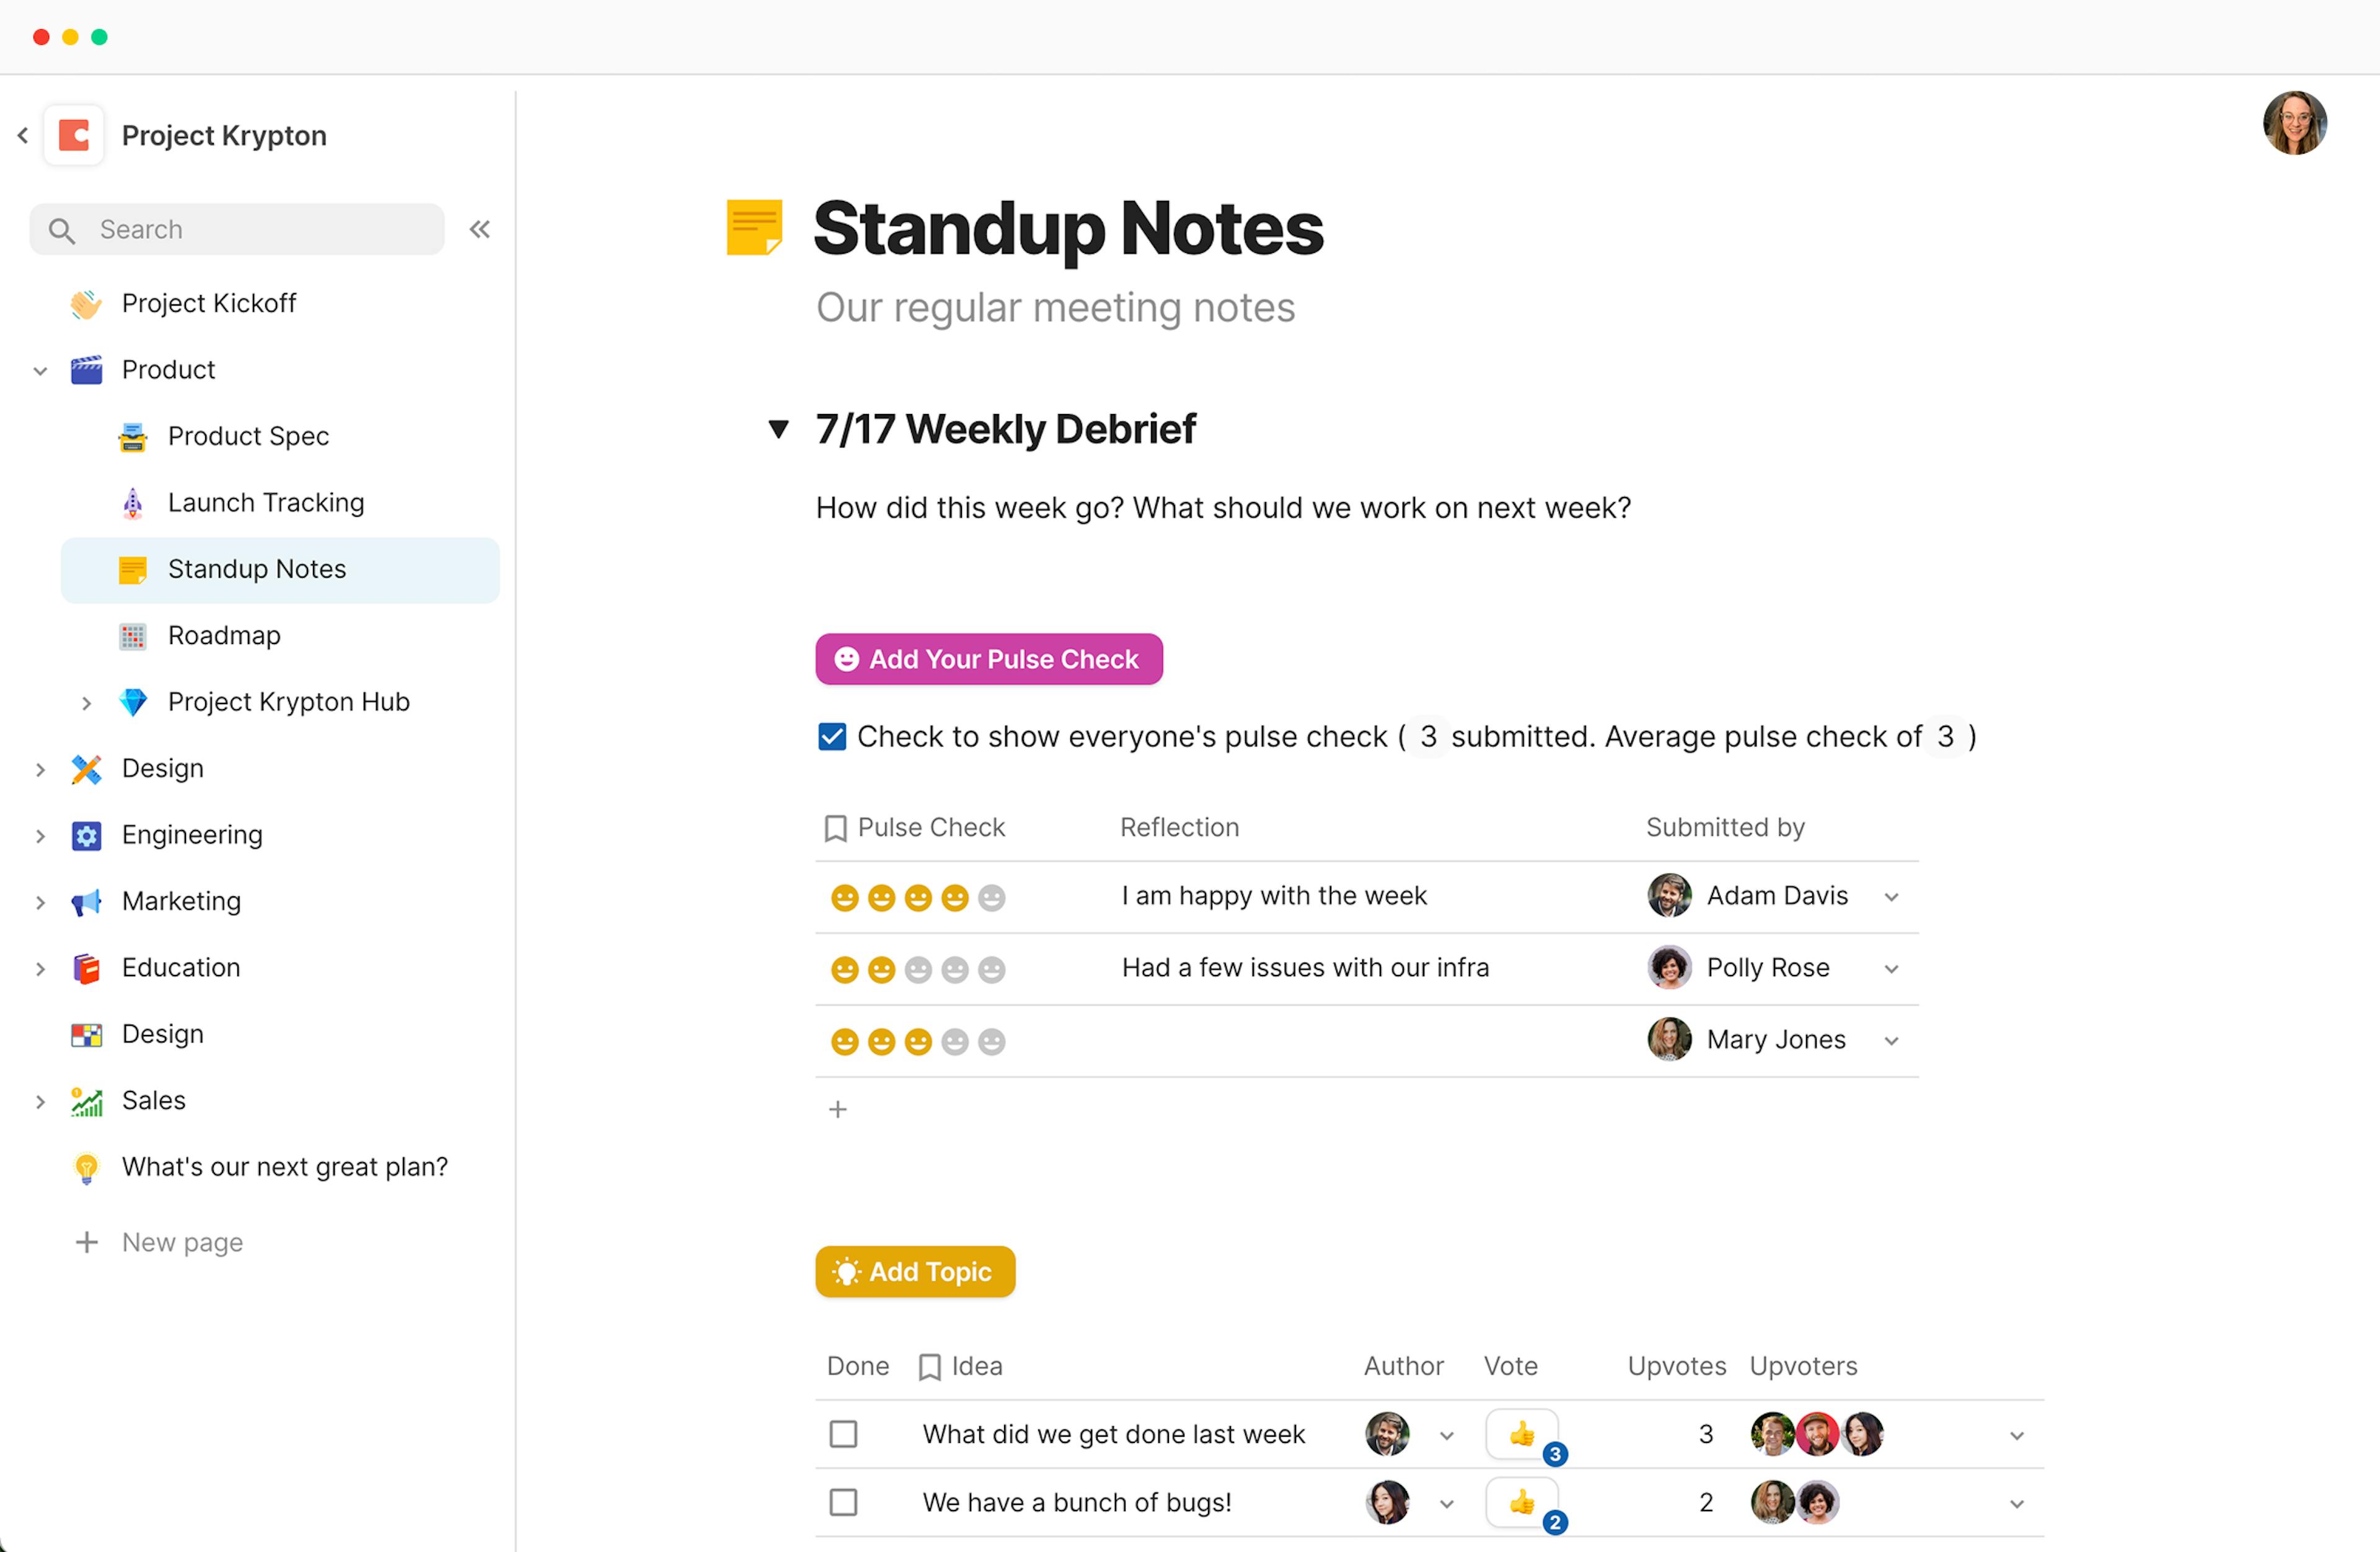2380x1552 pixels.
Task: Click the Project Krypton workspace logo
Action: pos(74,135)
